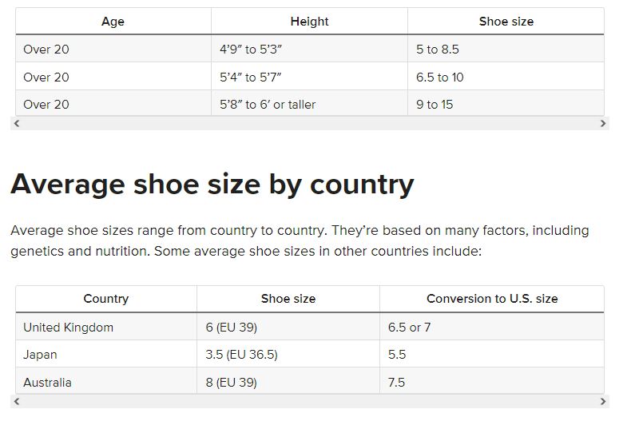Click the Country column header
This screenshot has width=631, height=425.
click(x=105, y=299)
